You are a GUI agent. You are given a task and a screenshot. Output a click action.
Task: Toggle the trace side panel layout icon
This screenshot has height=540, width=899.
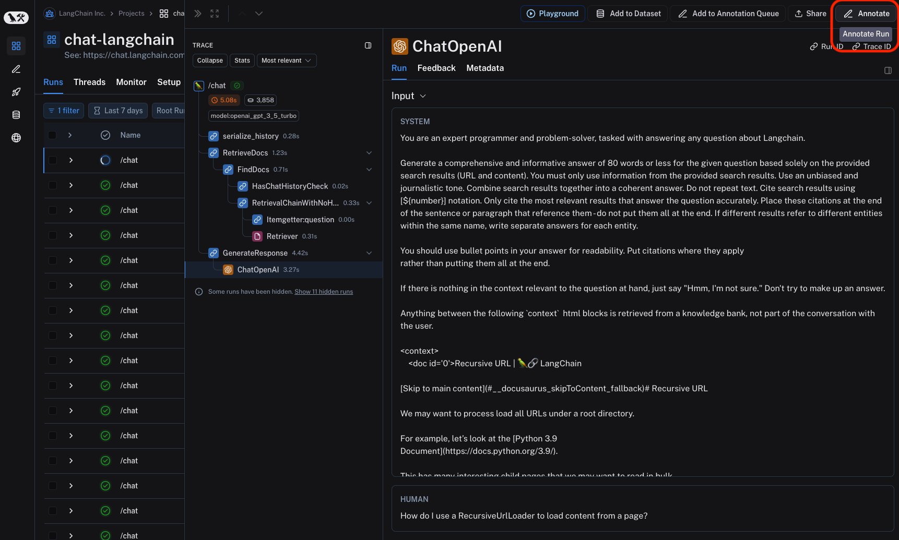point(368,45)
